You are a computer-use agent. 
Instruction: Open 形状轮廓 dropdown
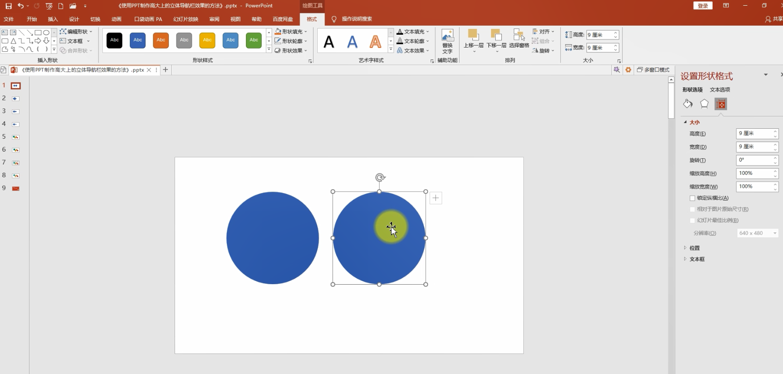coord(291,41)
